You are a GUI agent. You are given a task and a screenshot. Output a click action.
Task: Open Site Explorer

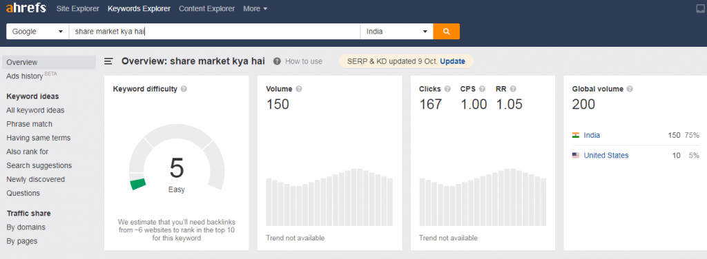click(77, 8)
